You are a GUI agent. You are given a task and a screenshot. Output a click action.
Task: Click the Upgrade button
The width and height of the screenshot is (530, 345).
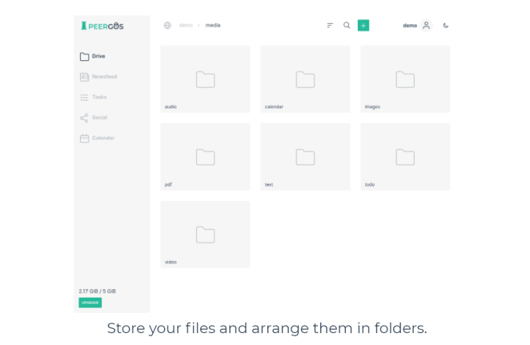click(x=90, y=302)
